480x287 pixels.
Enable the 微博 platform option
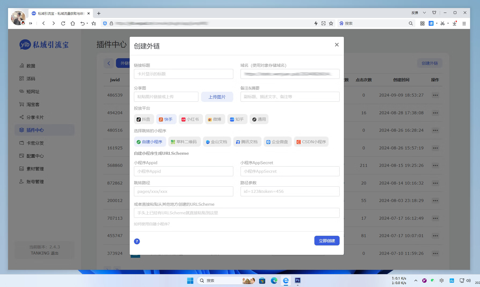pos(215,119)
